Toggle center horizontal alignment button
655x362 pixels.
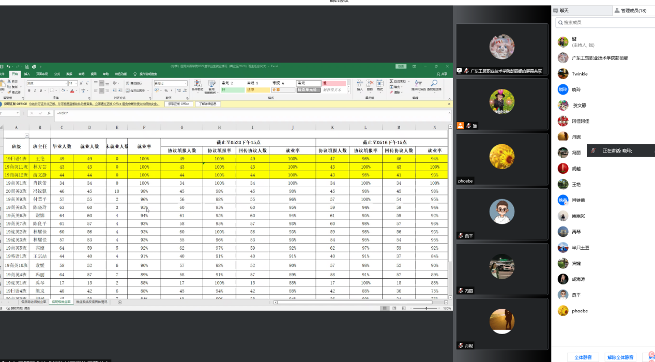(102, 90)
